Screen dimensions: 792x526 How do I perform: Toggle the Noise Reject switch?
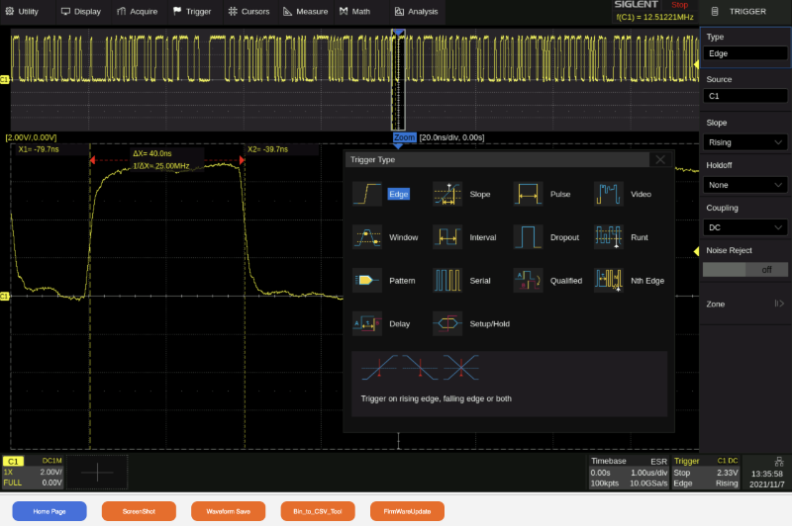745,270
